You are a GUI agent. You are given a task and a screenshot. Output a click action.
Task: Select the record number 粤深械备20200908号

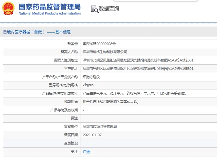click(x=99, y=44)
